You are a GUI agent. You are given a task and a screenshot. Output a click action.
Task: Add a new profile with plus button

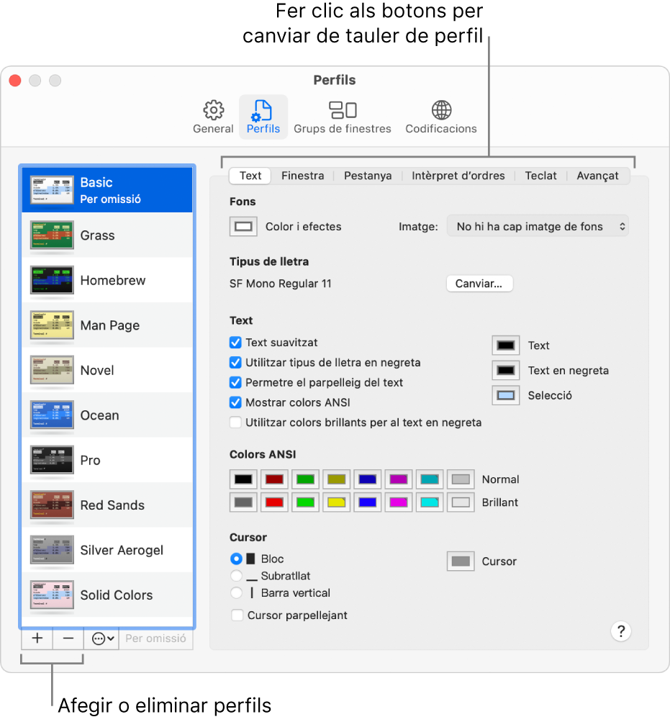(x=37, y=638)
